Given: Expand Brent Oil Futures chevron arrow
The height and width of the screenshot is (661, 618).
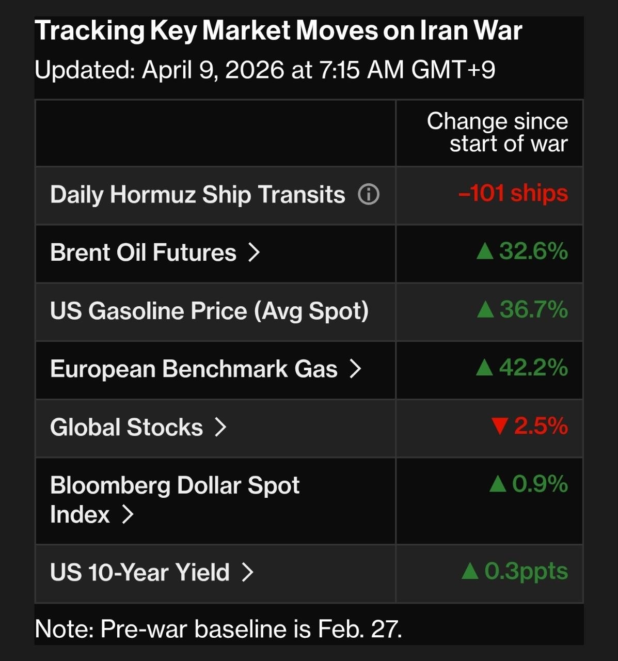Looking at the screenshot, I should (253, 253).
